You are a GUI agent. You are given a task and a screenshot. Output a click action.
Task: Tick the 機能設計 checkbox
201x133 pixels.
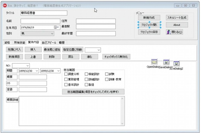tap(86, 74)
